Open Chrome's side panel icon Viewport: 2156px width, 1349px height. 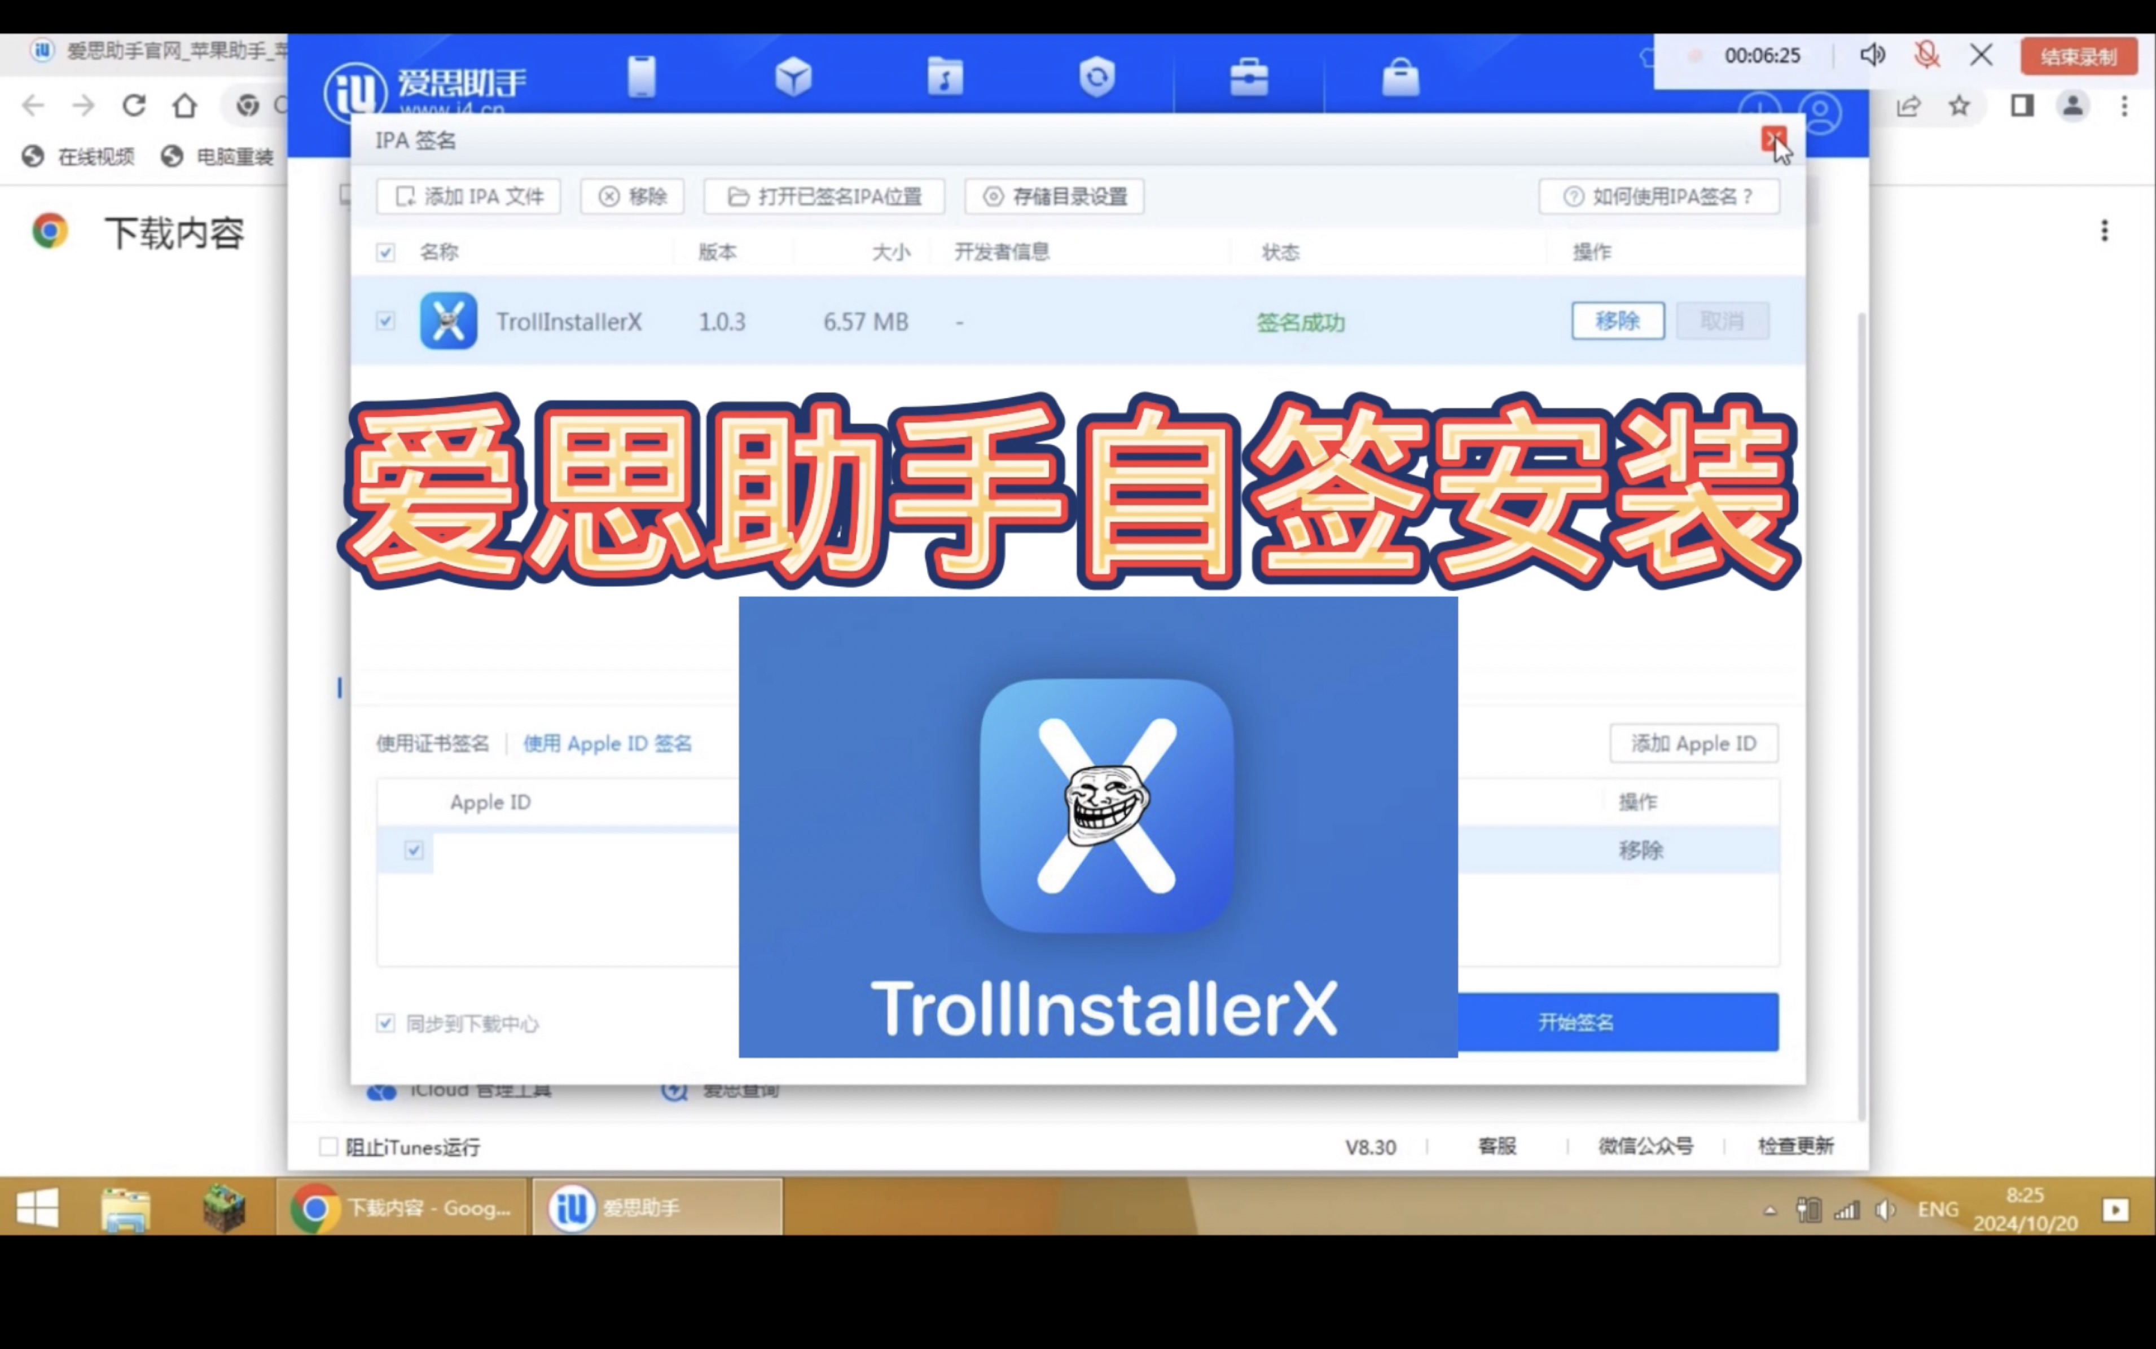point(2022,106)
